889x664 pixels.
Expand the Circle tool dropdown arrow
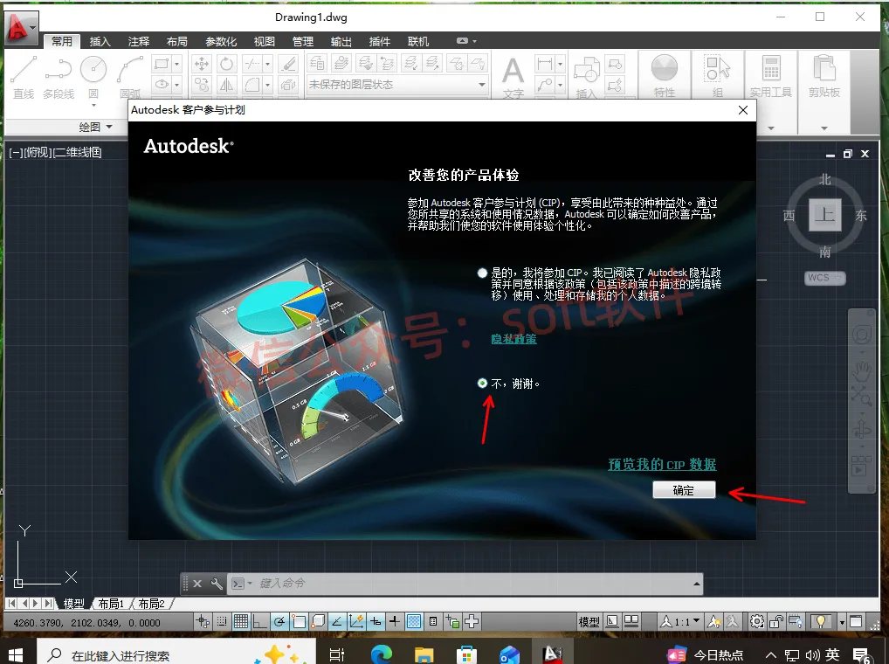93,106
